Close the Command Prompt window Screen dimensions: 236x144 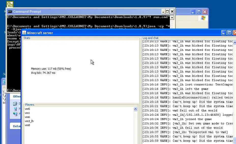click(x=172, y=11)
